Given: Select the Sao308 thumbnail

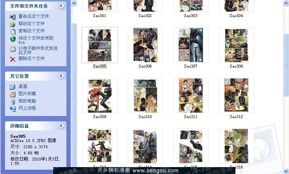Looking at the screenshot, I should click(x=237, y=45).
